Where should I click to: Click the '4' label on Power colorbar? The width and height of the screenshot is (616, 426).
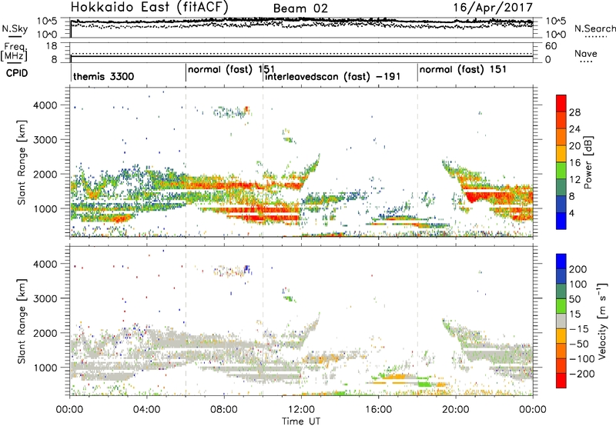tap(572, 213)
